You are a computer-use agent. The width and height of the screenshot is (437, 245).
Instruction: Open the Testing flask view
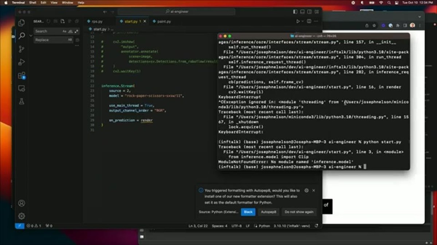(21, 102)
